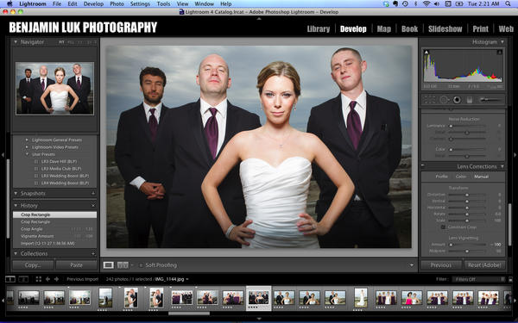518x323 pixels.
Task: Click the Reset (Adobe) button
Action: [x=484, y=265]
